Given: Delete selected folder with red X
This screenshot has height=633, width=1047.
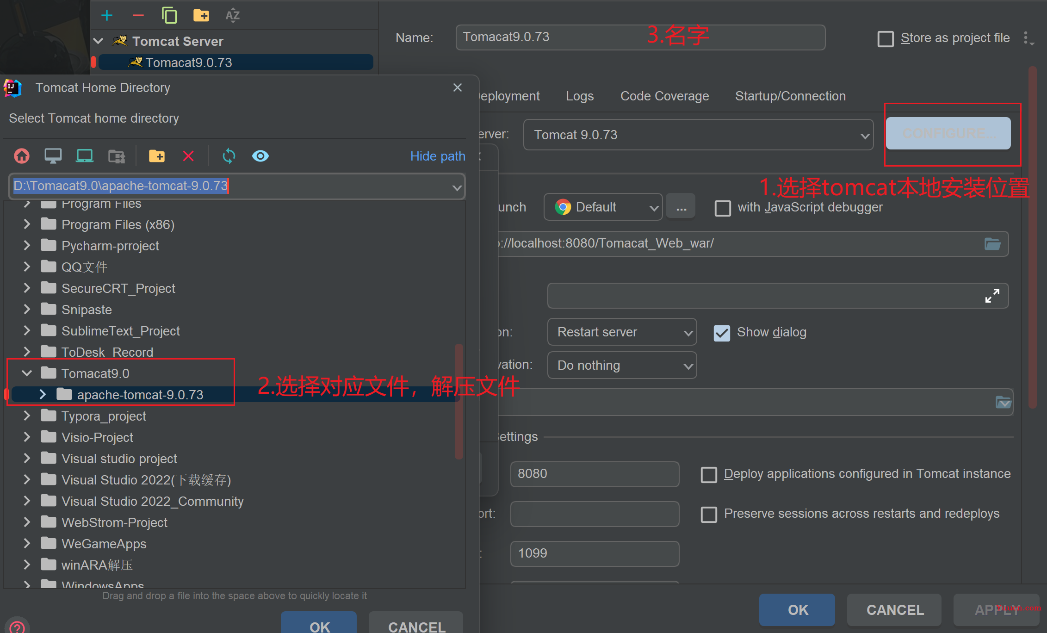Looking at the screenshot, I should click(188, 156).
